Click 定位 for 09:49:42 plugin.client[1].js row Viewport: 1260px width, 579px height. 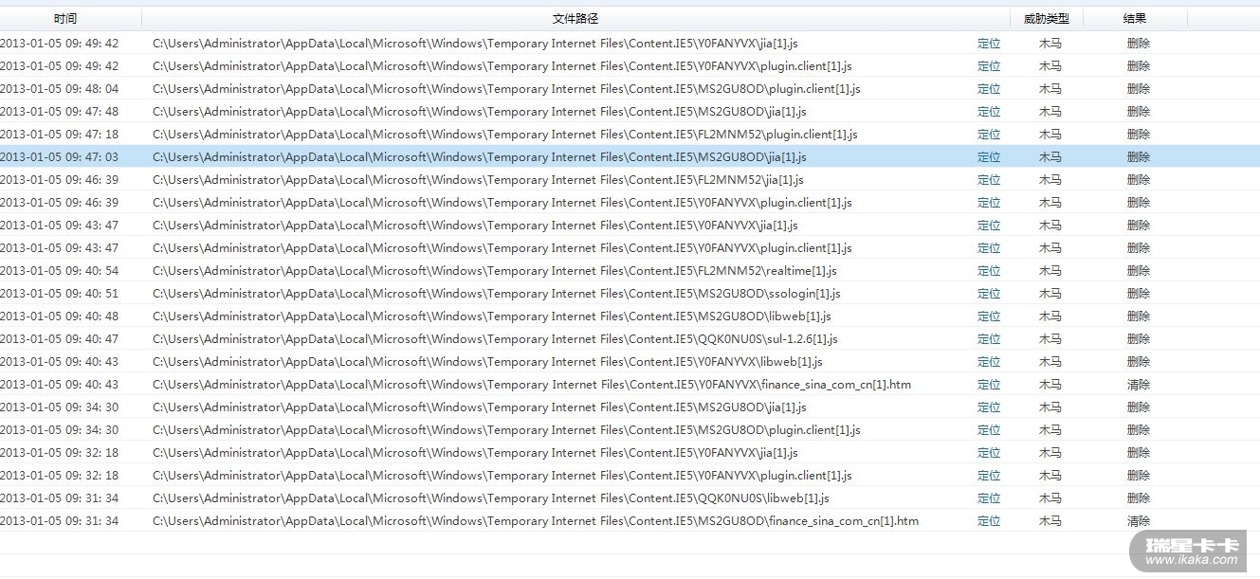[989, 66]
